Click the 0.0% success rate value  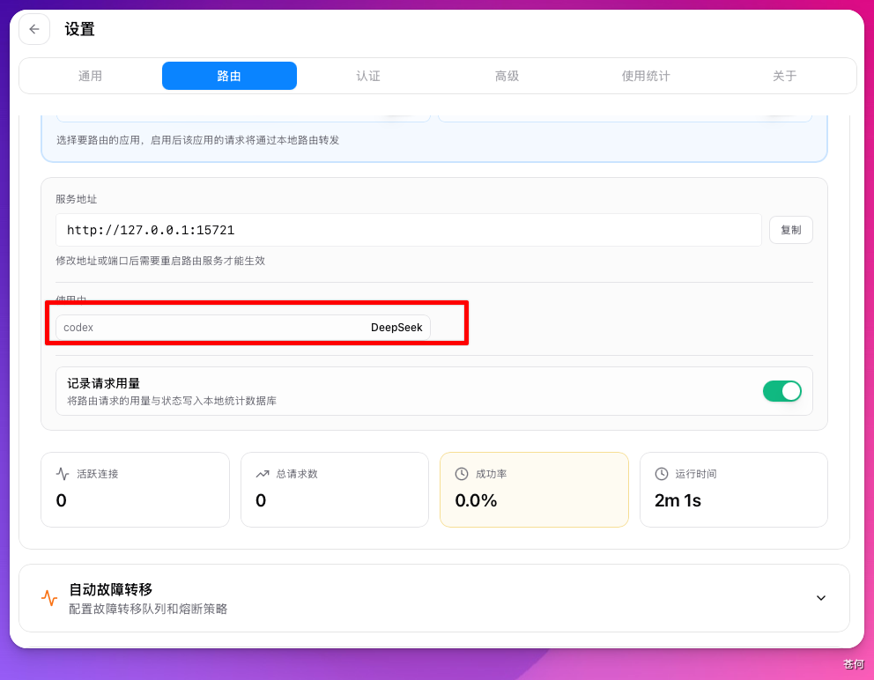tap(476, 500)
